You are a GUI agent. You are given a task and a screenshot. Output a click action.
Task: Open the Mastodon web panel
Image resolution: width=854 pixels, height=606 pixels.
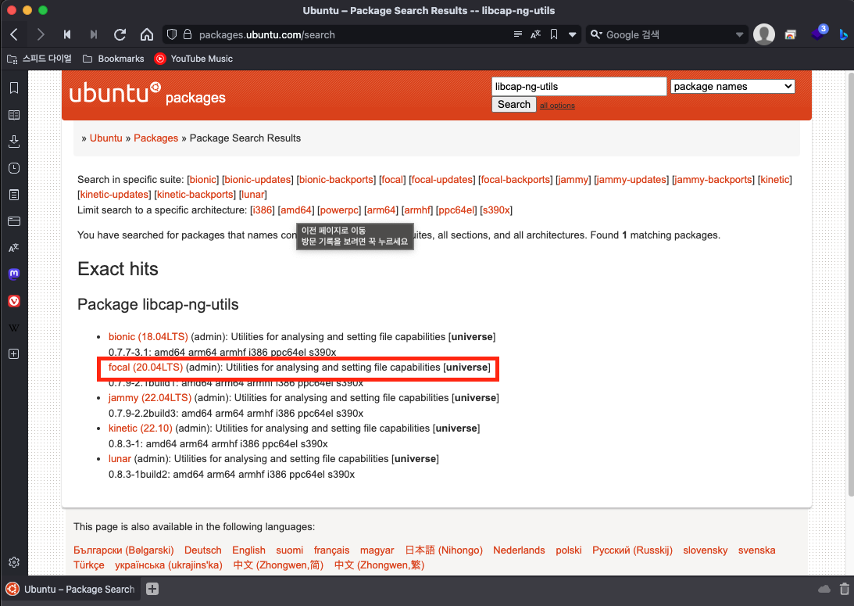13,274
